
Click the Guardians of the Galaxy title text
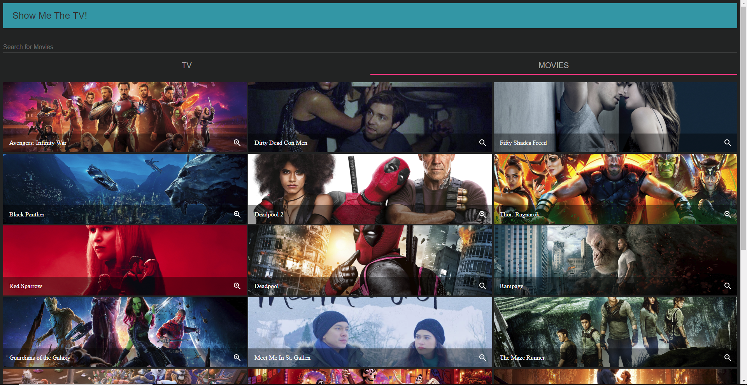point(40,358)
